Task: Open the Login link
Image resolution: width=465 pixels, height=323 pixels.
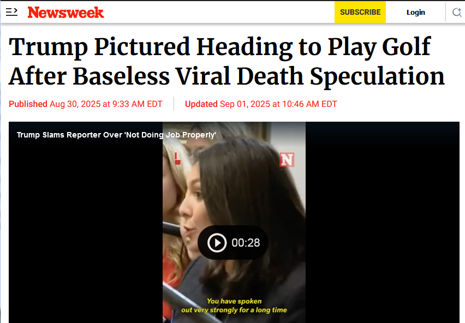Action: pyautogui.click(x=415, y=13)
